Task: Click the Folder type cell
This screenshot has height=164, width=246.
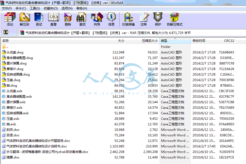Action: (166, 47)
